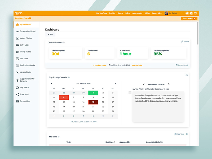The width and height of the screenshot is (212, 159).
Task: Toggle the top priority completion checkbox
Action: coord(130,92)
